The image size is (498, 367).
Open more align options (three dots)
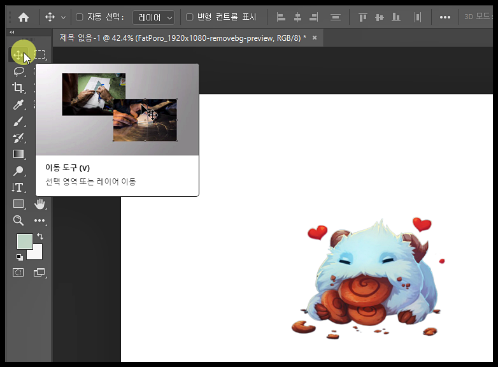point(445,17)
